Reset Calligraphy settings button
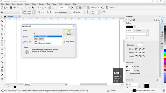The height and width of the screenshot is (93, 166). point(157,80)
